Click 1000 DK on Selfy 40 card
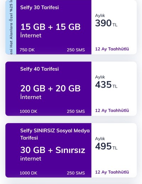The height and width of the screenshot is (184, 142). pos(28,111)
